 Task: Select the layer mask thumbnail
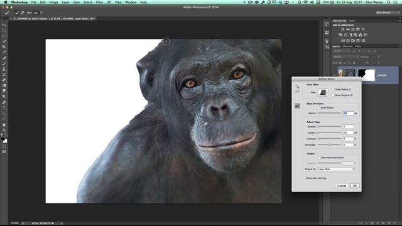pyautogui.click(x=366, y=75)
